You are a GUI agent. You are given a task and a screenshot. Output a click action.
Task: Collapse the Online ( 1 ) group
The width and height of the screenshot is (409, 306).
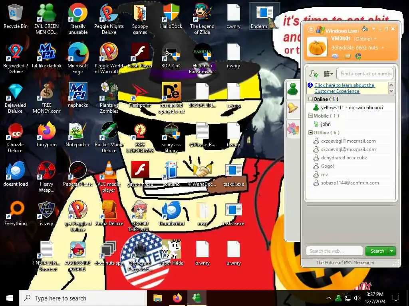click(x=310, y=99)
